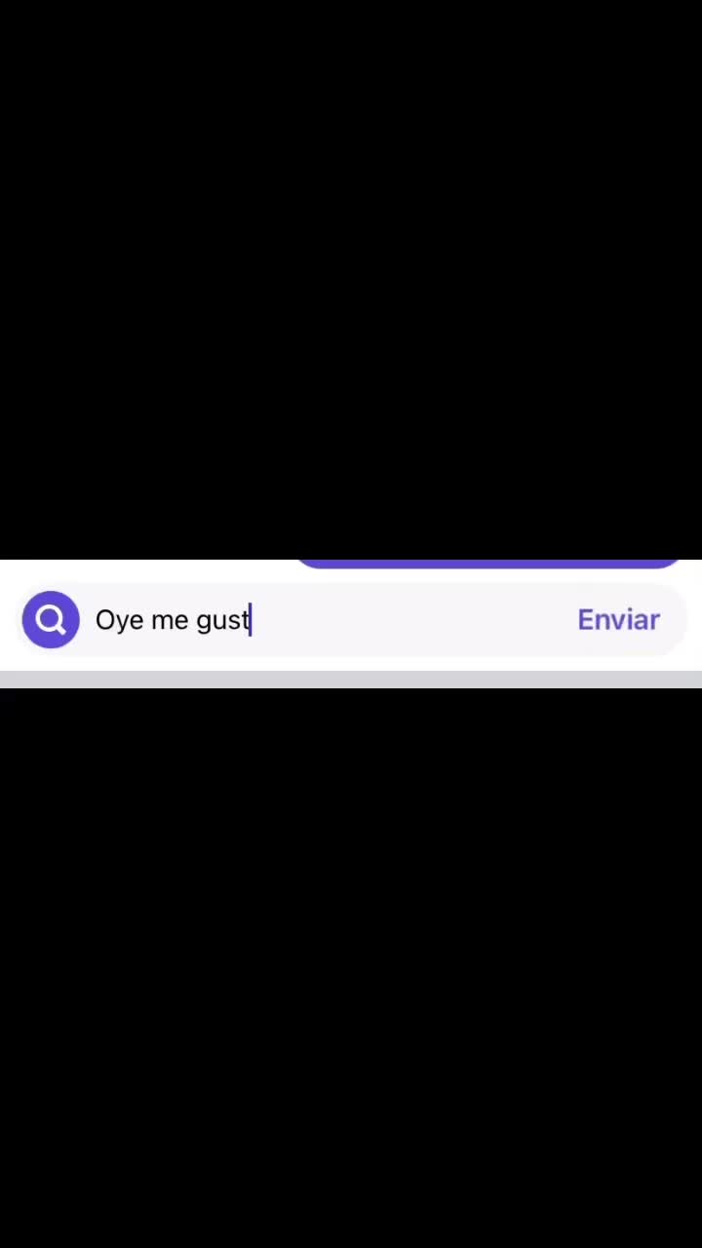Click the empty area of the message input
702x1248 pixels.
pos(409,619)
